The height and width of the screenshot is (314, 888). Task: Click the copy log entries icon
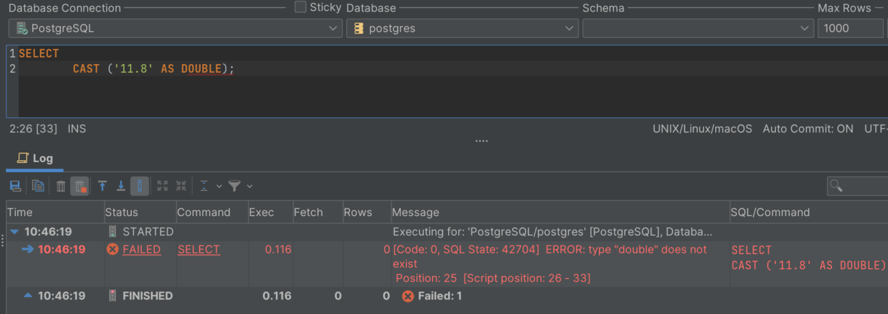tap(38, 186)
